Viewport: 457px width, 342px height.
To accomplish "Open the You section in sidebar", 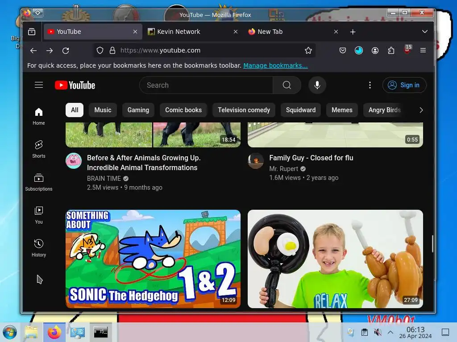I will point(39,215).
